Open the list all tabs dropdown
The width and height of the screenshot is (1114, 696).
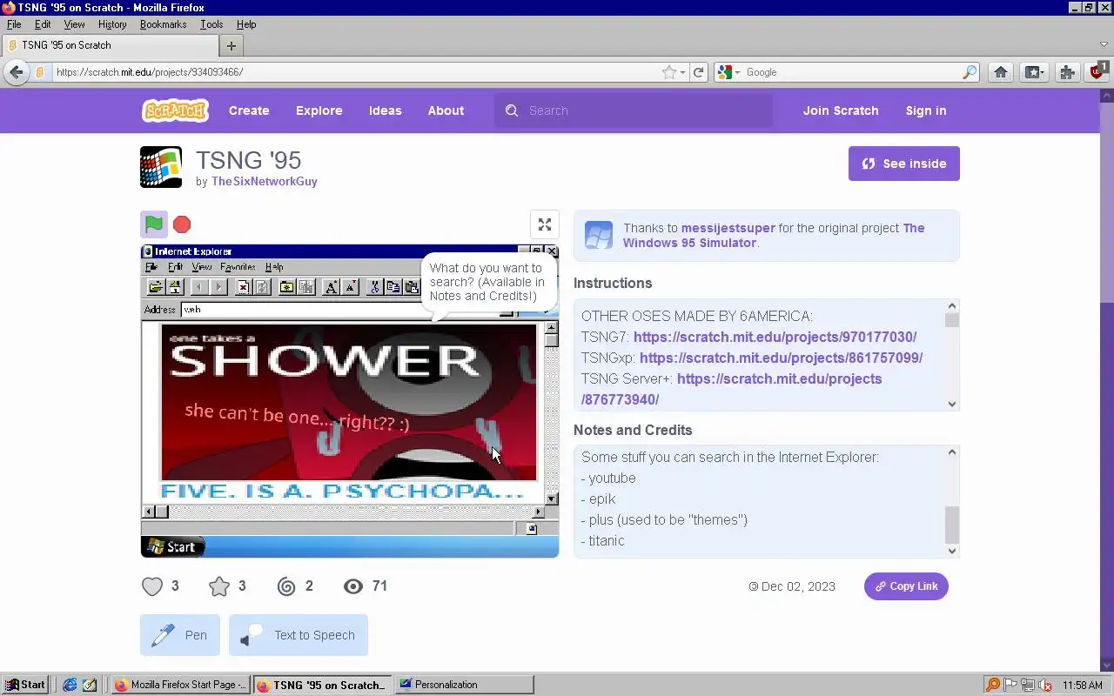tap(1104, 45)
